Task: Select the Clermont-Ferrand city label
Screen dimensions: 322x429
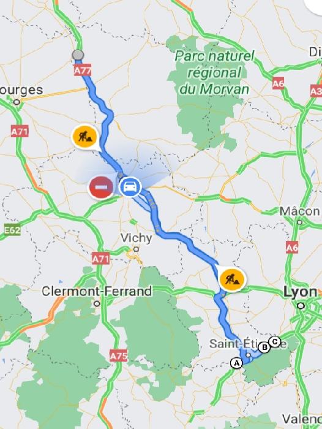Action: point(97,291)
